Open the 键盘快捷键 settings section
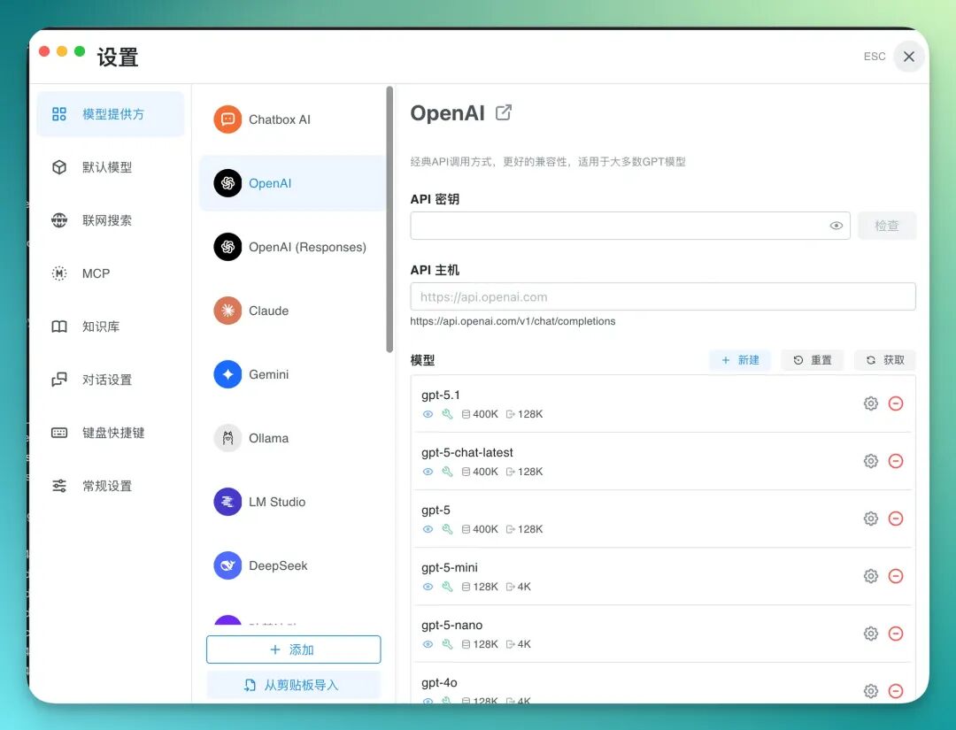This screenshot has height=730, width=956. click(x=111, y=432)
